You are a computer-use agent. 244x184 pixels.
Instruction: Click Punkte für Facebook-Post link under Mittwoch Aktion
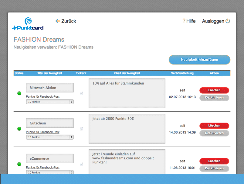(x=42, y=97)
